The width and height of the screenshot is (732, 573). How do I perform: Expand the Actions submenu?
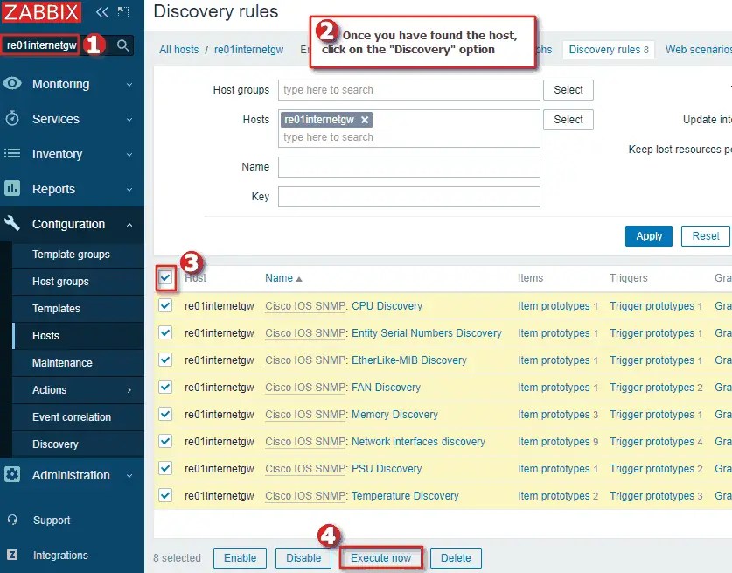57,389
